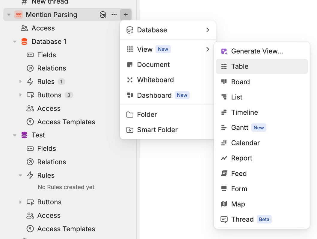Click the Generate View sparkle icon

tap(224, 51)
